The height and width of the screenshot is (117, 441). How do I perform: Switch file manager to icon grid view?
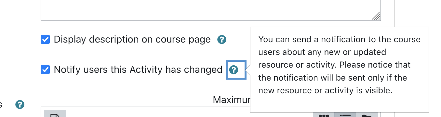[324, 115]
